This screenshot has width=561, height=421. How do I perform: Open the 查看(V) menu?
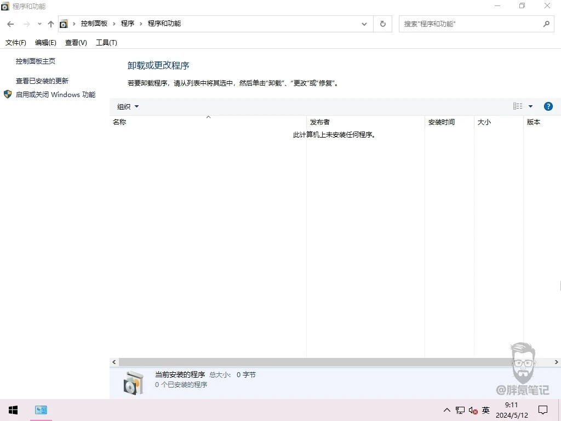click(76, 43)
